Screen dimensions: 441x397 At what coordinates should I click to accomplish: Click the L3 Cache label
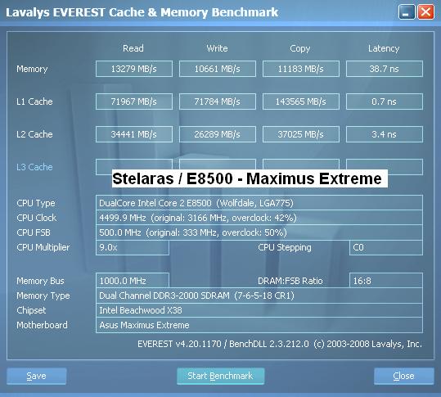tap(34, 167)
